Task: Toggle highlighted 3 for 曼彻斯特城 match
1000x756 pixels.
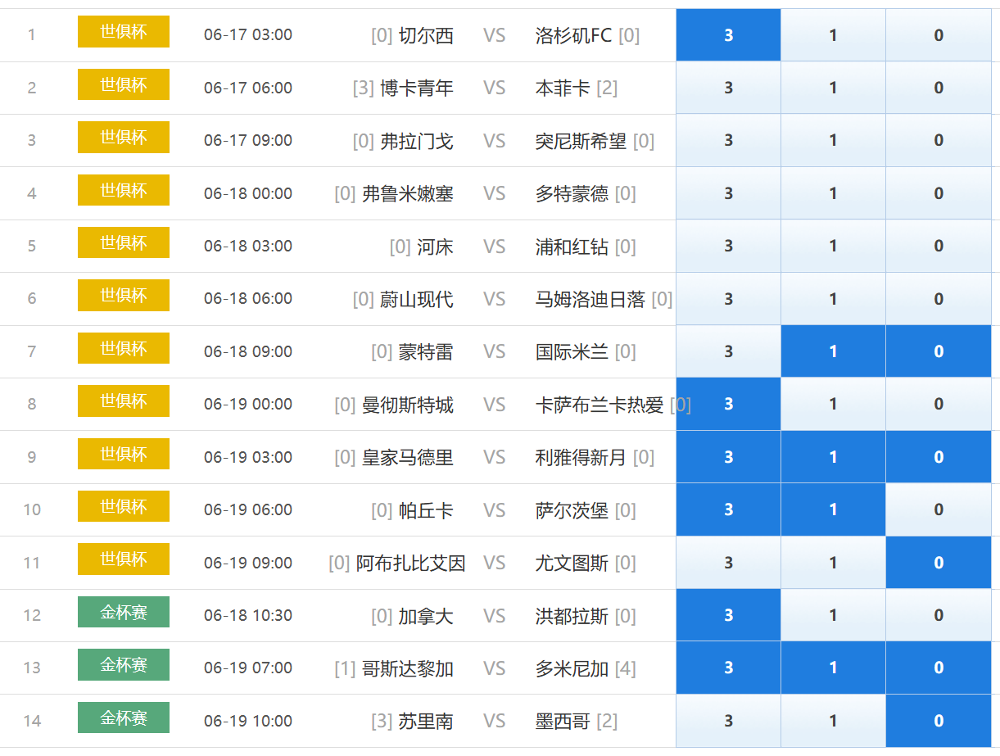Action: coord(728,405)
